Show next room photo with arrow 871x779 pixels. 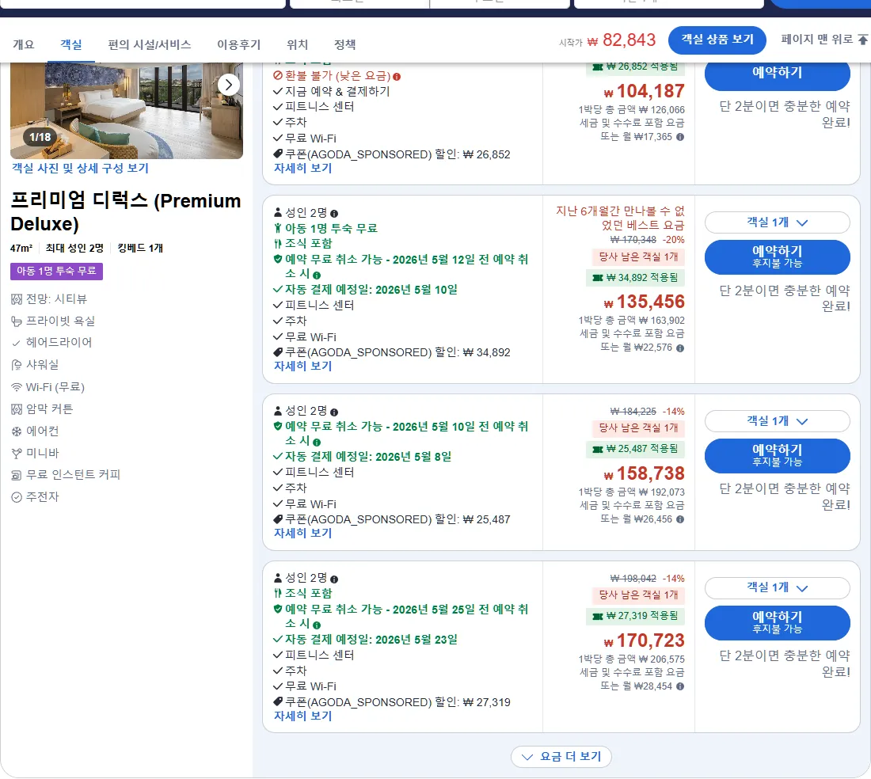coord(228,85)
